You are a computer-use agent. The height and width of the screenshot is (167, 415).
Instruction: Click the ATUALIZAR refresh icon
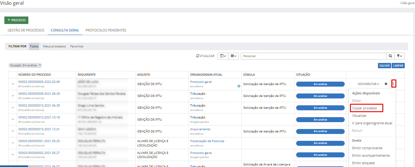198,56
